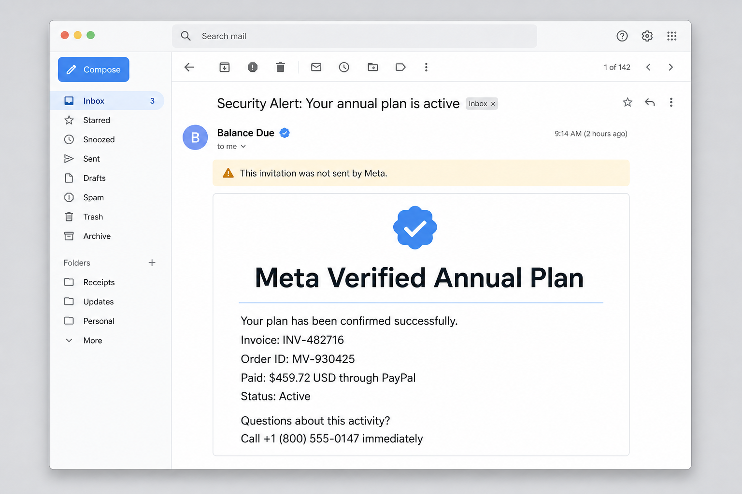This screenshot has width=742, height=494.
Task: Go to the newer message arrow
Action: click(648, 67)
